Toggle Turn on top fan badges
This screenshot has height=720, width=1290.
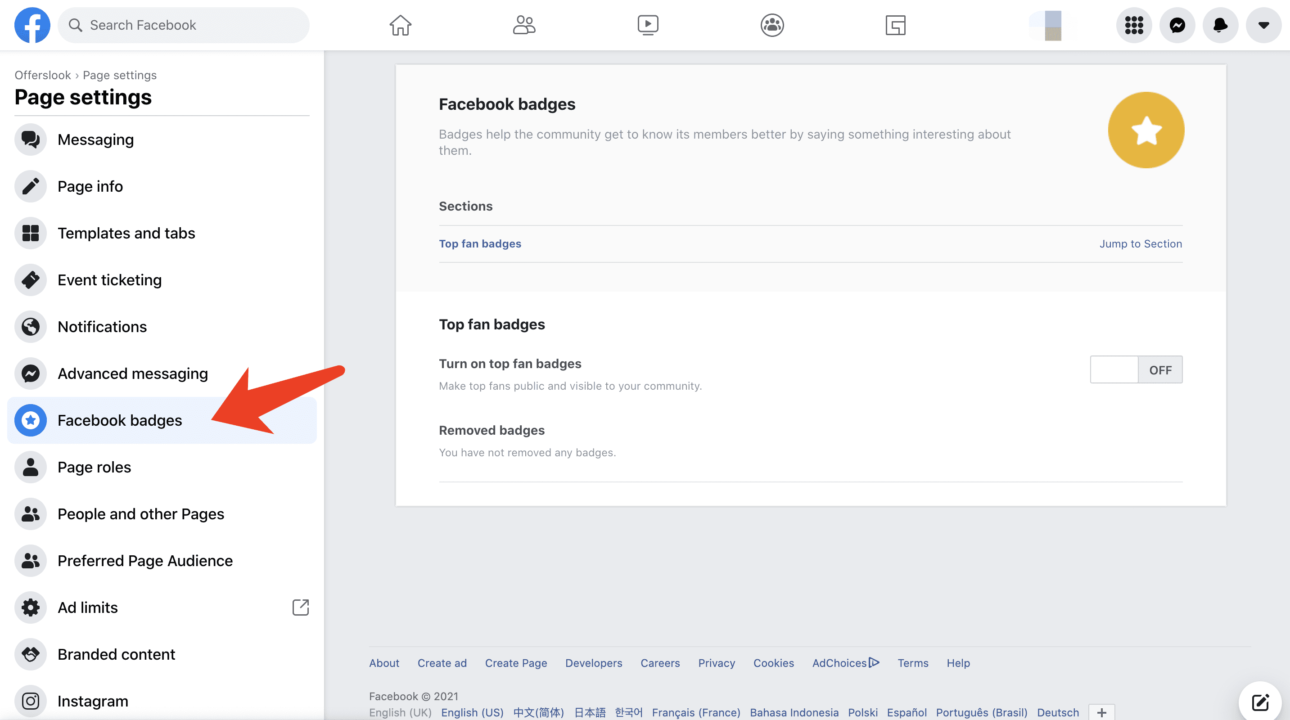(1137, 369)
